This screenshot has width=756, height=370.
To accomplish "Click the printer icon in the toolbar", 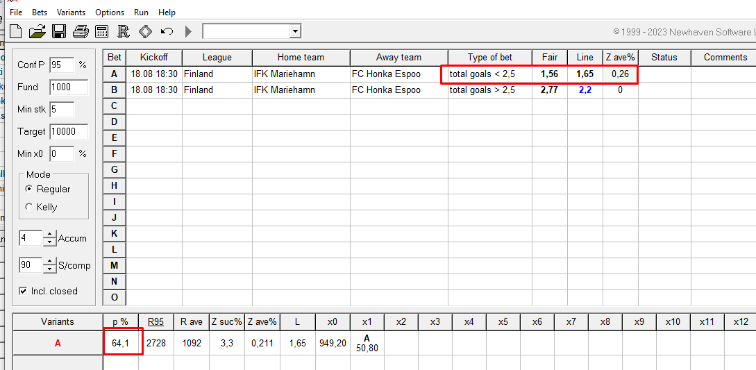I will coord(81,32).
